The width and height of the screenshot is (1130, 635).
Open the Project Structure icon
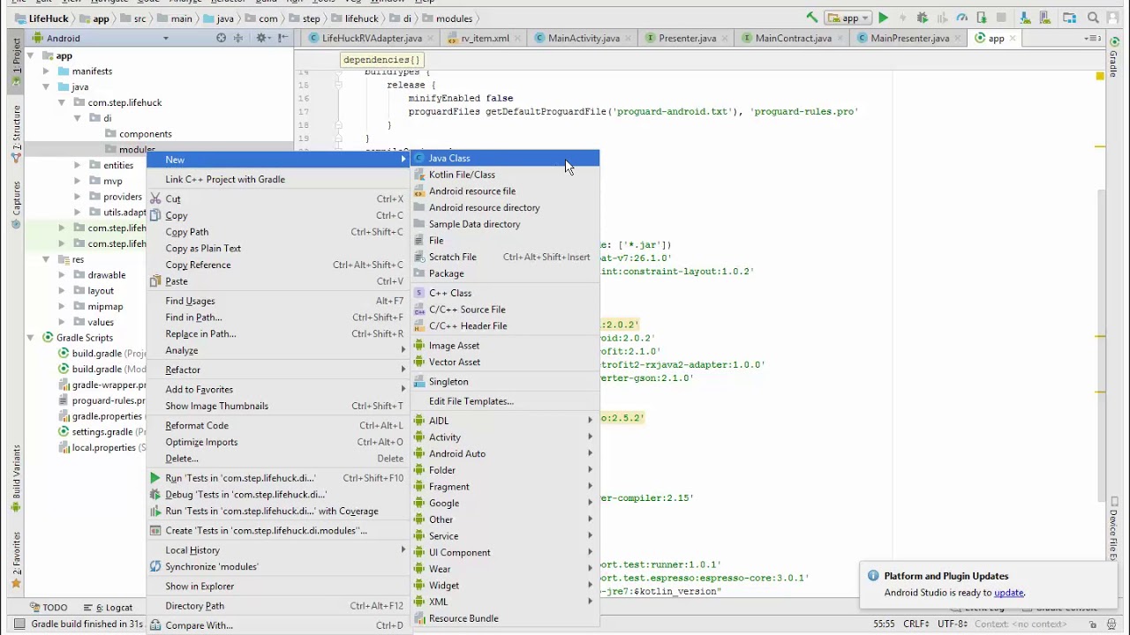(1070, 18)
